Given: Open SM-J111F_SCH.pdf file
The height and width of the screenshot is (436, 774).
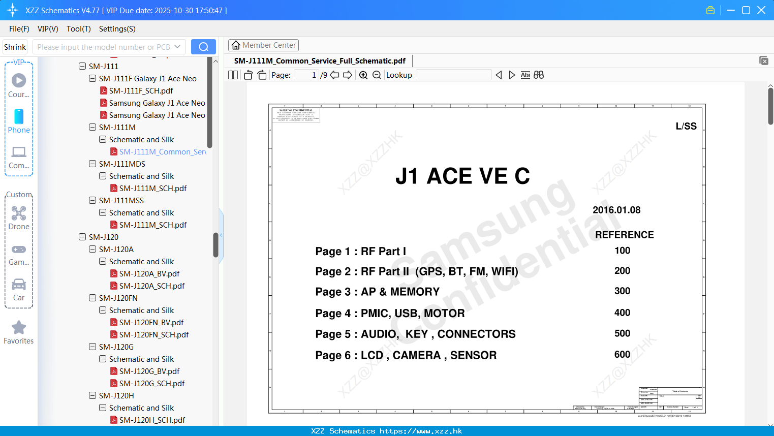Looking at the screenshot, I should [x=141, y=90].
